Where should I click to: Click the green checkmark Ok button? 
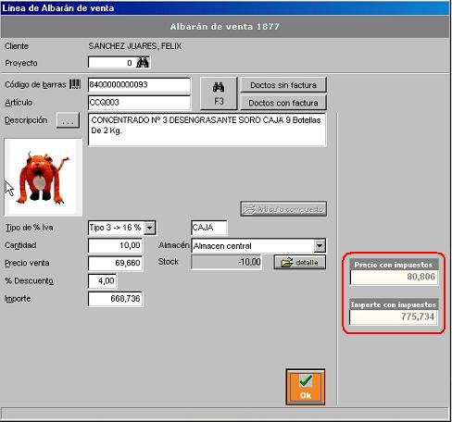coord(306,387)
